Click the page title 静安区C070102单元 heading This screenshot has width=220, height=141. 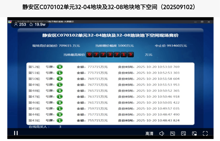pos(110,7)
